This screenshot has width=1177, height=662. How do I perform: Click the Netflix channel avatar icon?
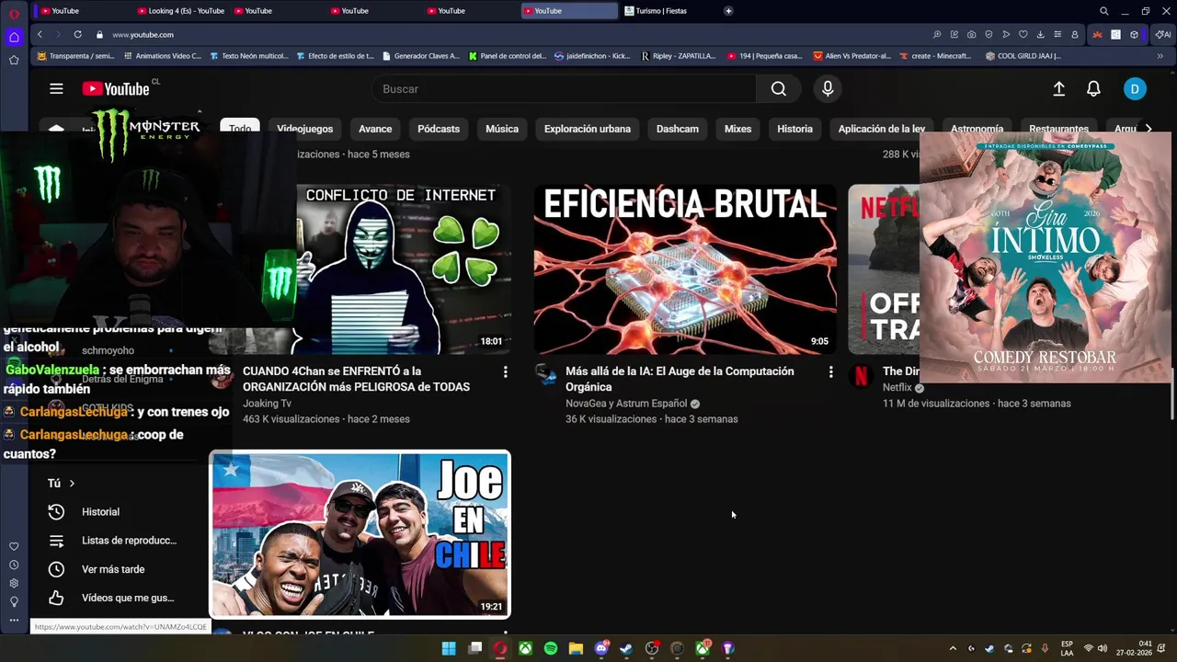pos(861,375)
